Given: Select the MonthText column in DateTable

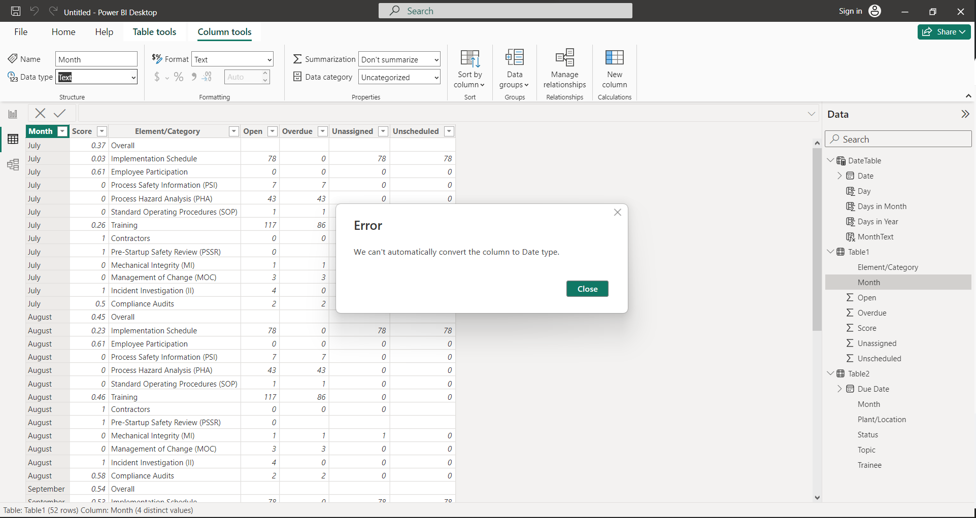Looking at the screenshot, I should 875,237.
